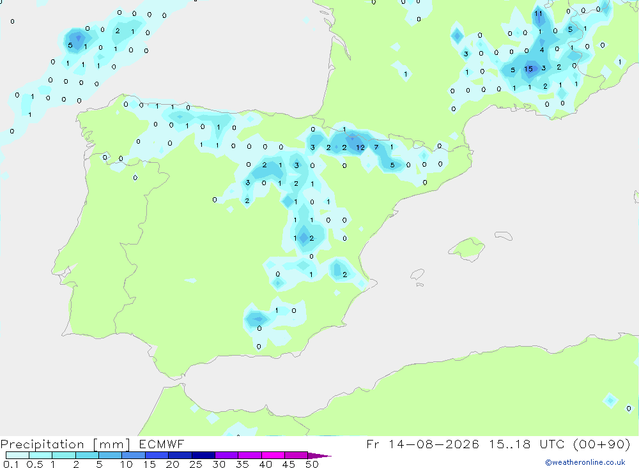Click the 'ECMWF' model label

tap(162, 444)
